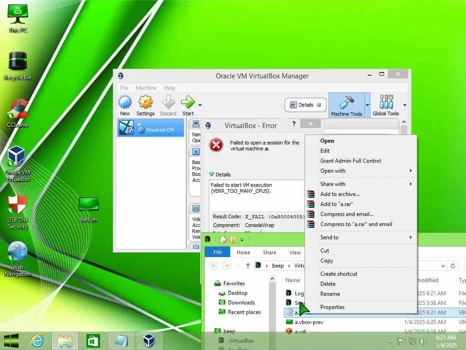This screenshot has width=466, height=350.
Task: Select the a.vbox-prev file
Action: (x=309, y=322)
